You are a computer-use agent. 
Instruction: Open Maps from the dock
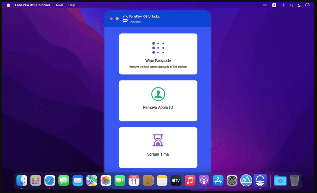coord(92,180)
